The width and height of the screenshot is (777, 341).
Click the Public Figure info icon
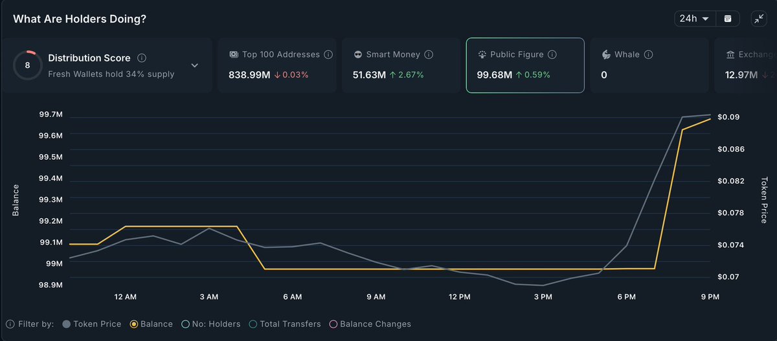[552, 55]
